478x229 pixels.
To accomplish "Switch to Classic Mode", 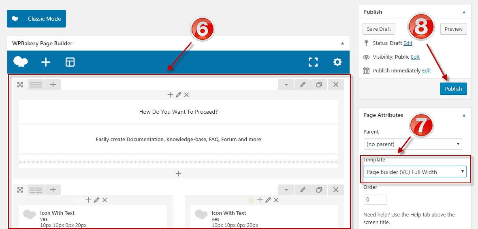I will coord(36,19).
